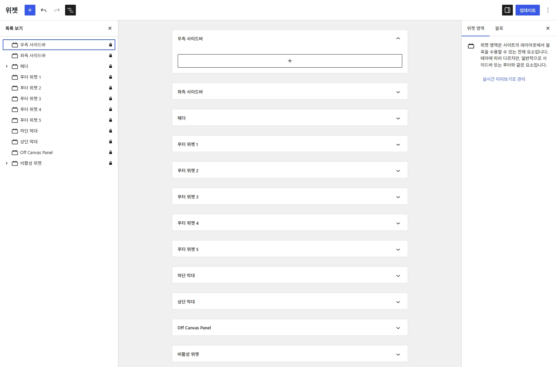Click the lock icon beside 헤더
This screenshot has height=367, width=556.
click(x=110, y=66)
